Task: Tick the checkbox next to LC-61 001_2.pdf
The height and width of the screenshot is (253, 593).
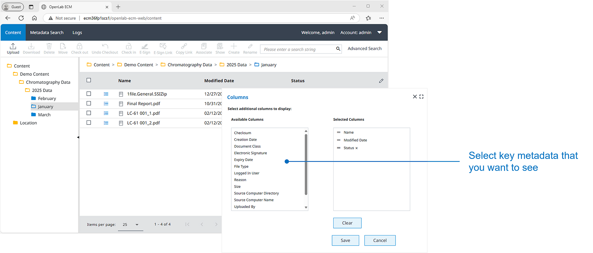Action: click(89, 123)
